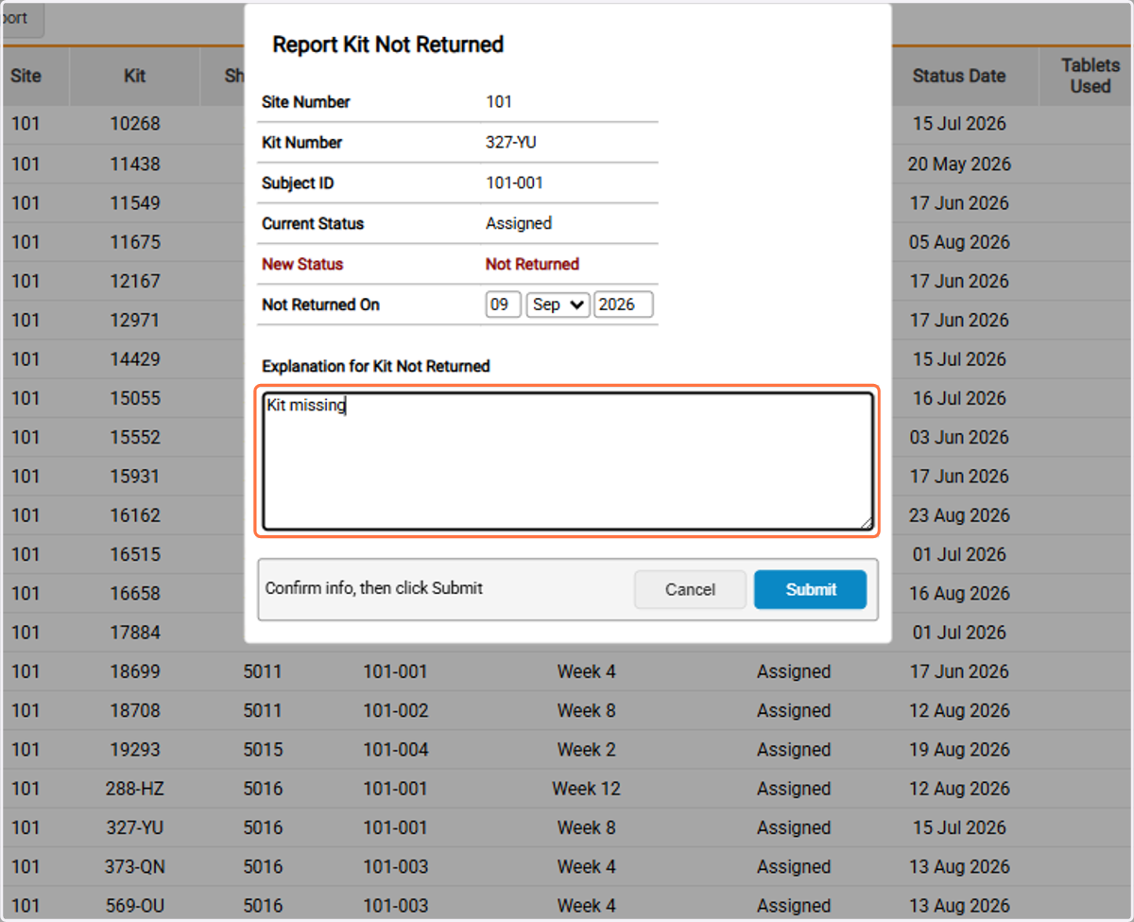Click Assigned status in kit 19293 row

coord(794,750)
